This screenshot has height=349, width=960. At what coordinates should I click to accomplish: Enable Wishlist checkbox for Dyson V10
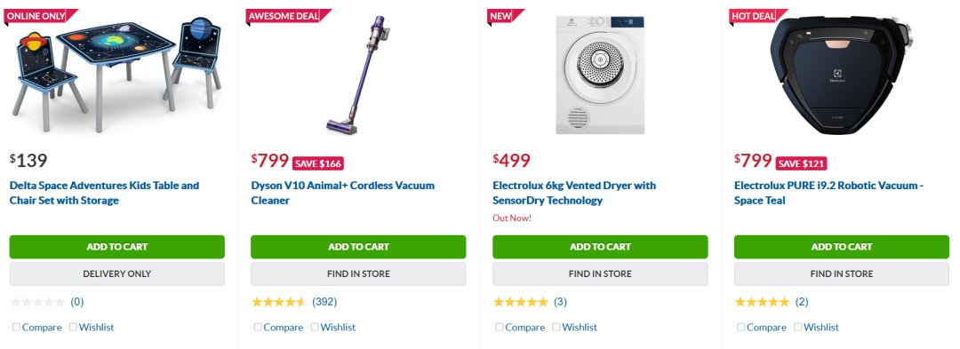315,327
